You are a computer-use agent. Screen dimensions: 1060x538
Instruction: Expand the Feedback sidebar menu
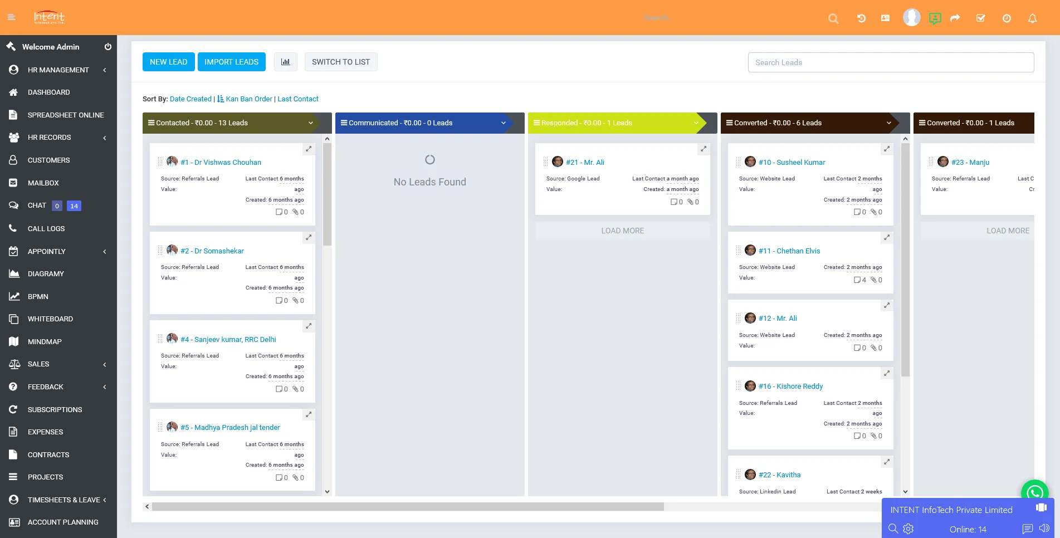point(58,387)
